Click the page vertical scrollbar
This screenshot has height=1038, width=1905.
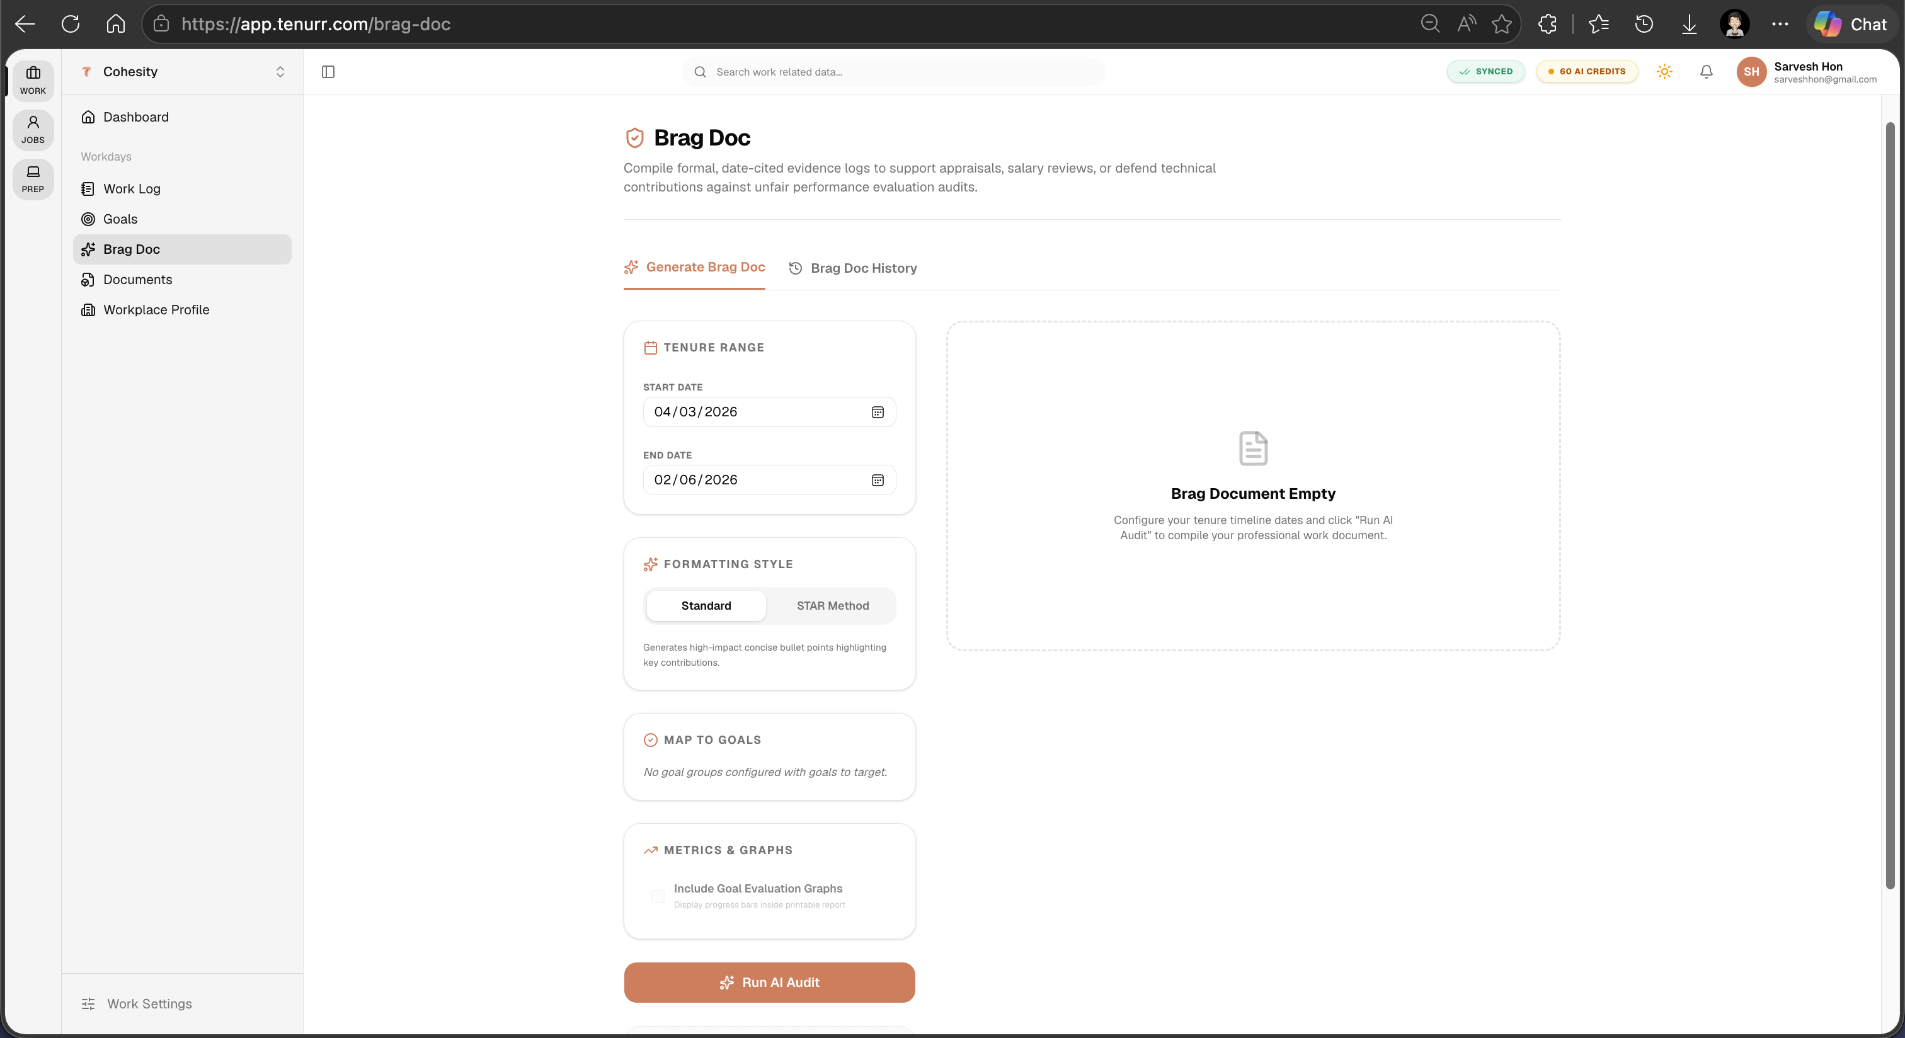[x=1891, y=506]
